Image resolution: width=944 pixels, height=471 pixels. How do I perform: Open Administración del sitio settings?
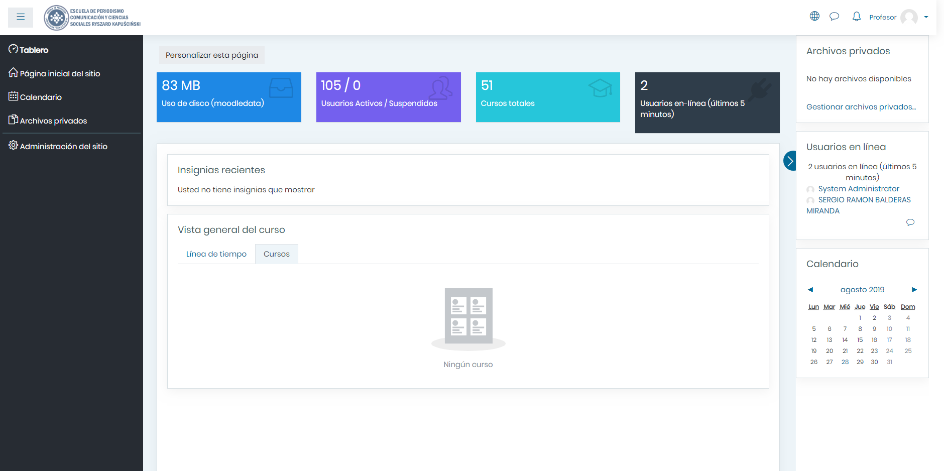(63, 146)
